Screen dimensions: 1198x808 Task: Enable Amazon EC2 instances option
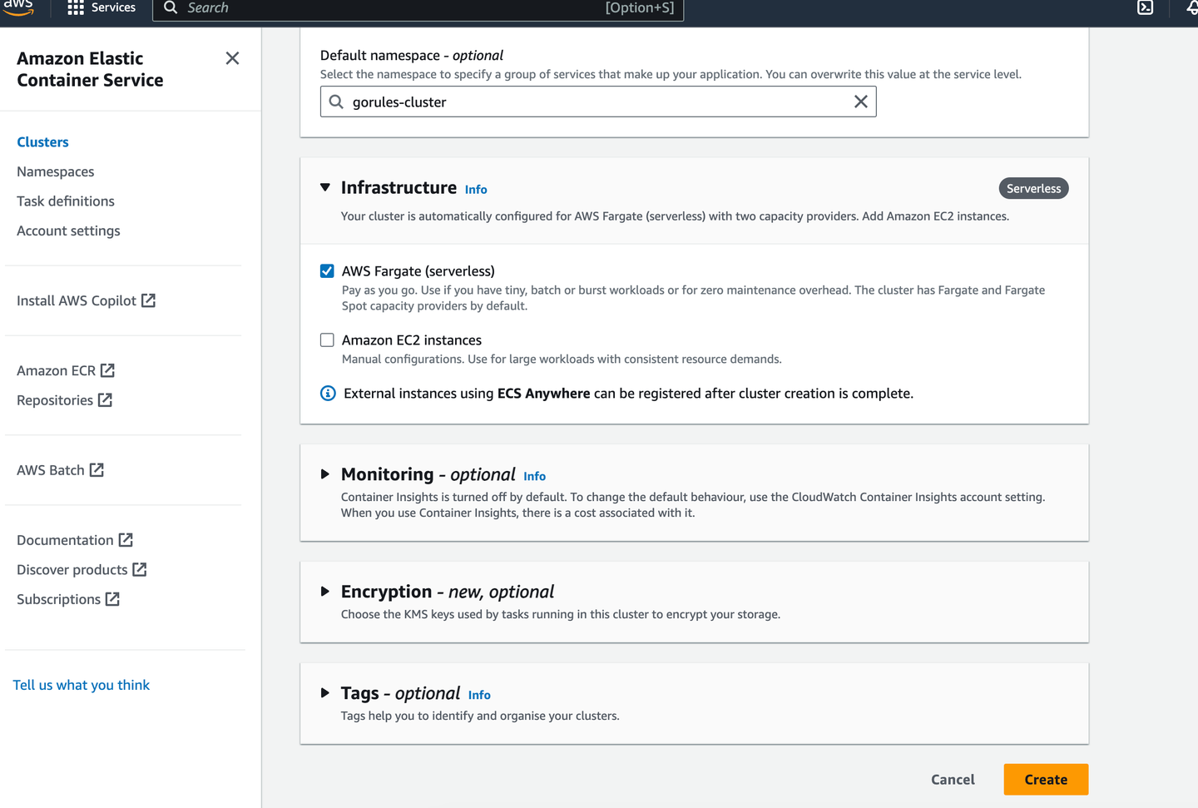[x=326, y=340]
